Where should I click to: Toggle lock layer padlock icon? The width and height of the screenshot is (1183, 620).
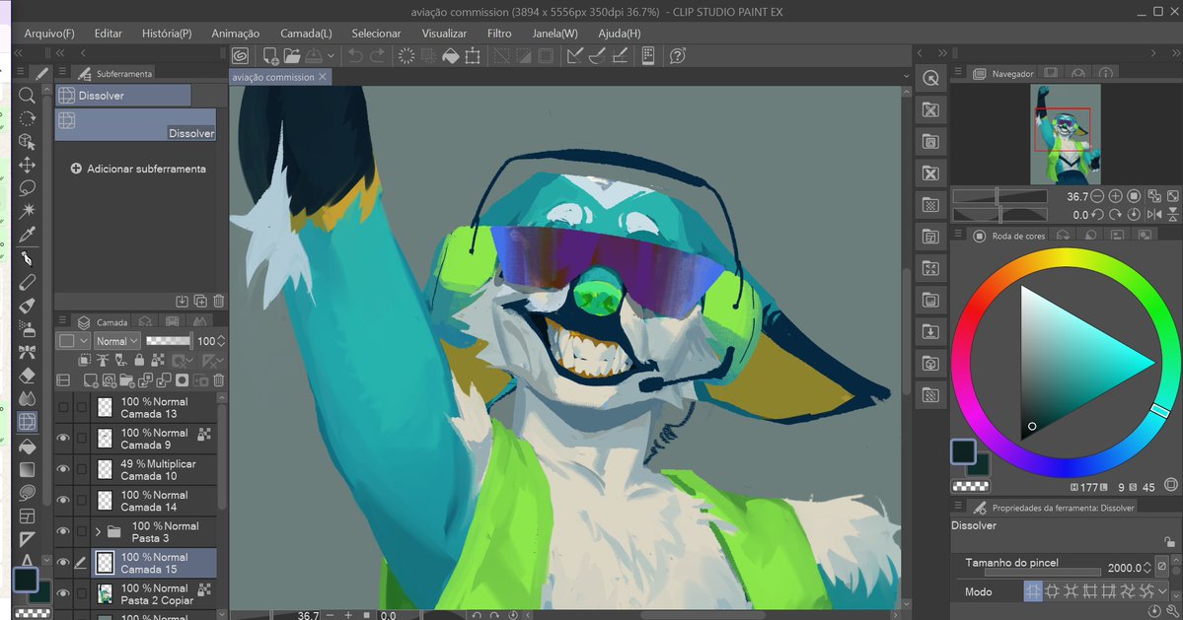139,361
